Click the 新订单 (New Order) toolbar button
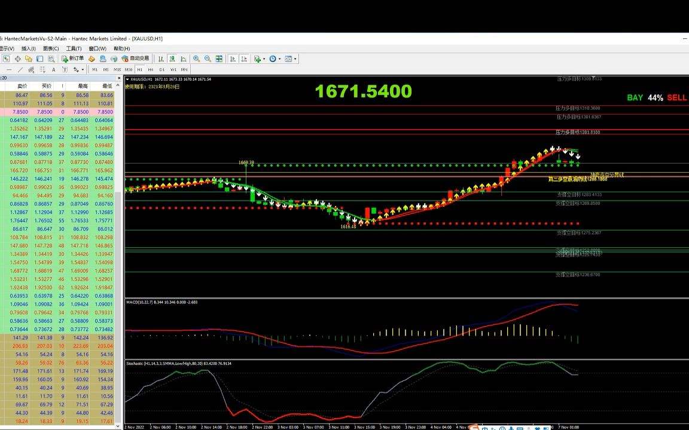Image resolution: width=689 pixels, height=430 pixels. [x=73, y=59]
